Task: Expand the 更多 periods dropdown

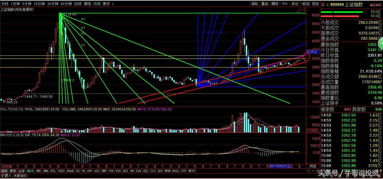Action: click(x=108, y=4)
